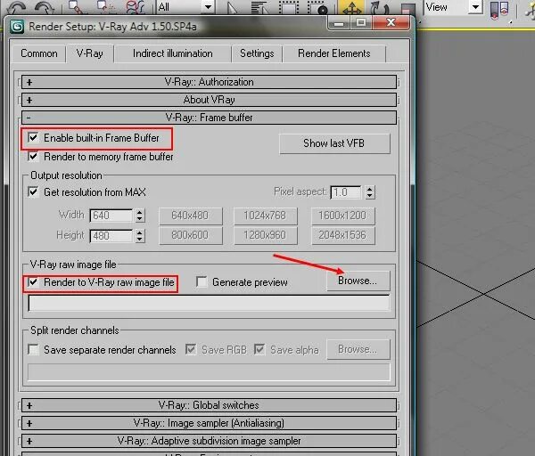Click the Redo arrow in main toolbar
The width and height of the screenshot is (535, 456).
[45, 7]
